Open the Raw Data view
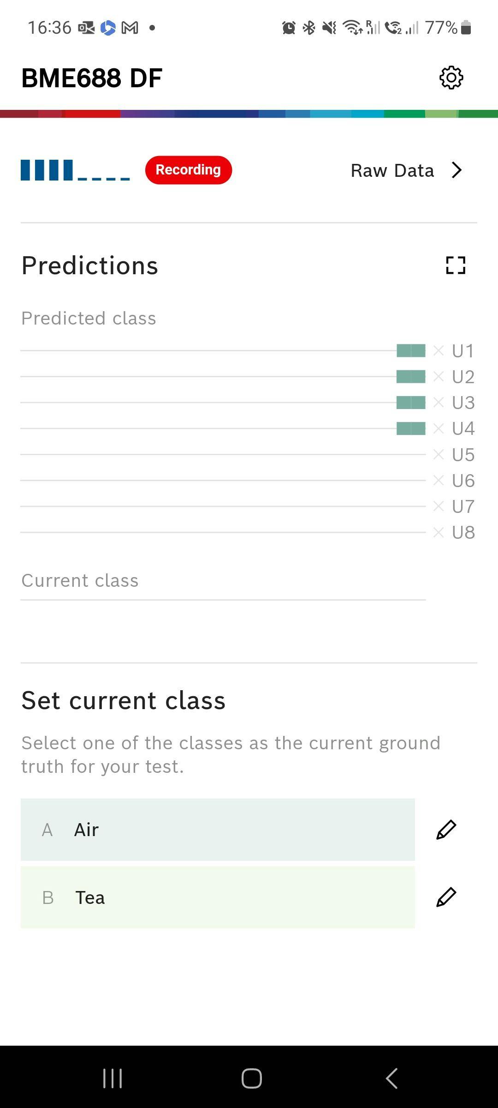 coord(392,170)
